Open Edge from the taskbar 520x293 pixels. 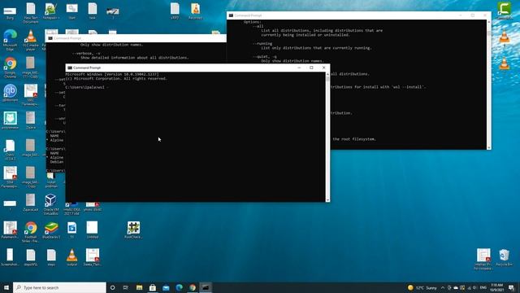coord(179,287)
